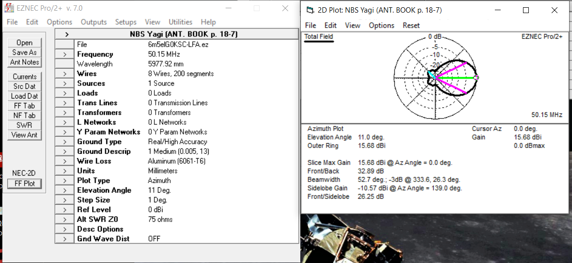572x263 pixels.
Task: Click the Open button
Action: 24,43
